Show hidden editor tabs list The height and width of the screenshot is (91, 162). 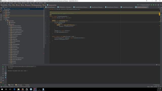click(159, 7)
